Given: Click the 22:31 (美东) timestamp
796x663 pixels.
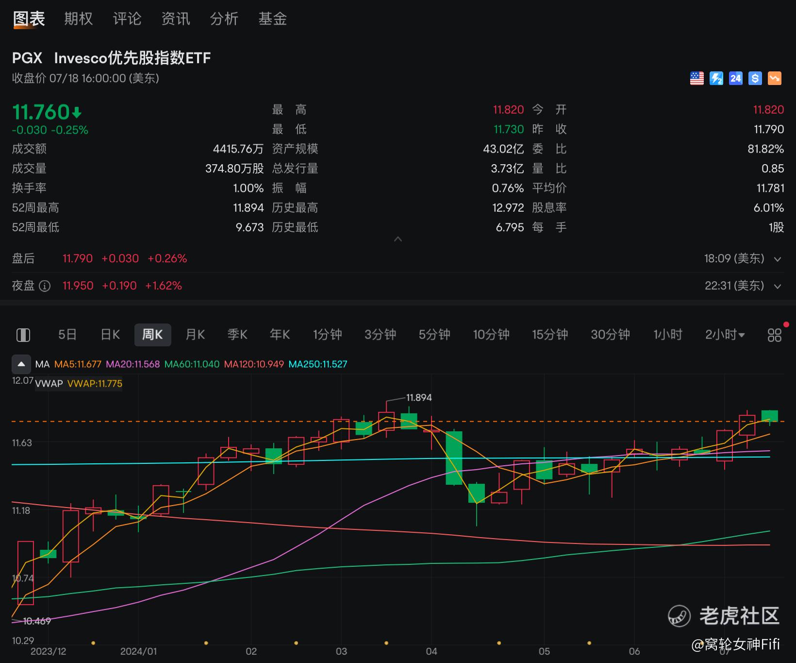Looking at the screenshot, I should 734,286.
